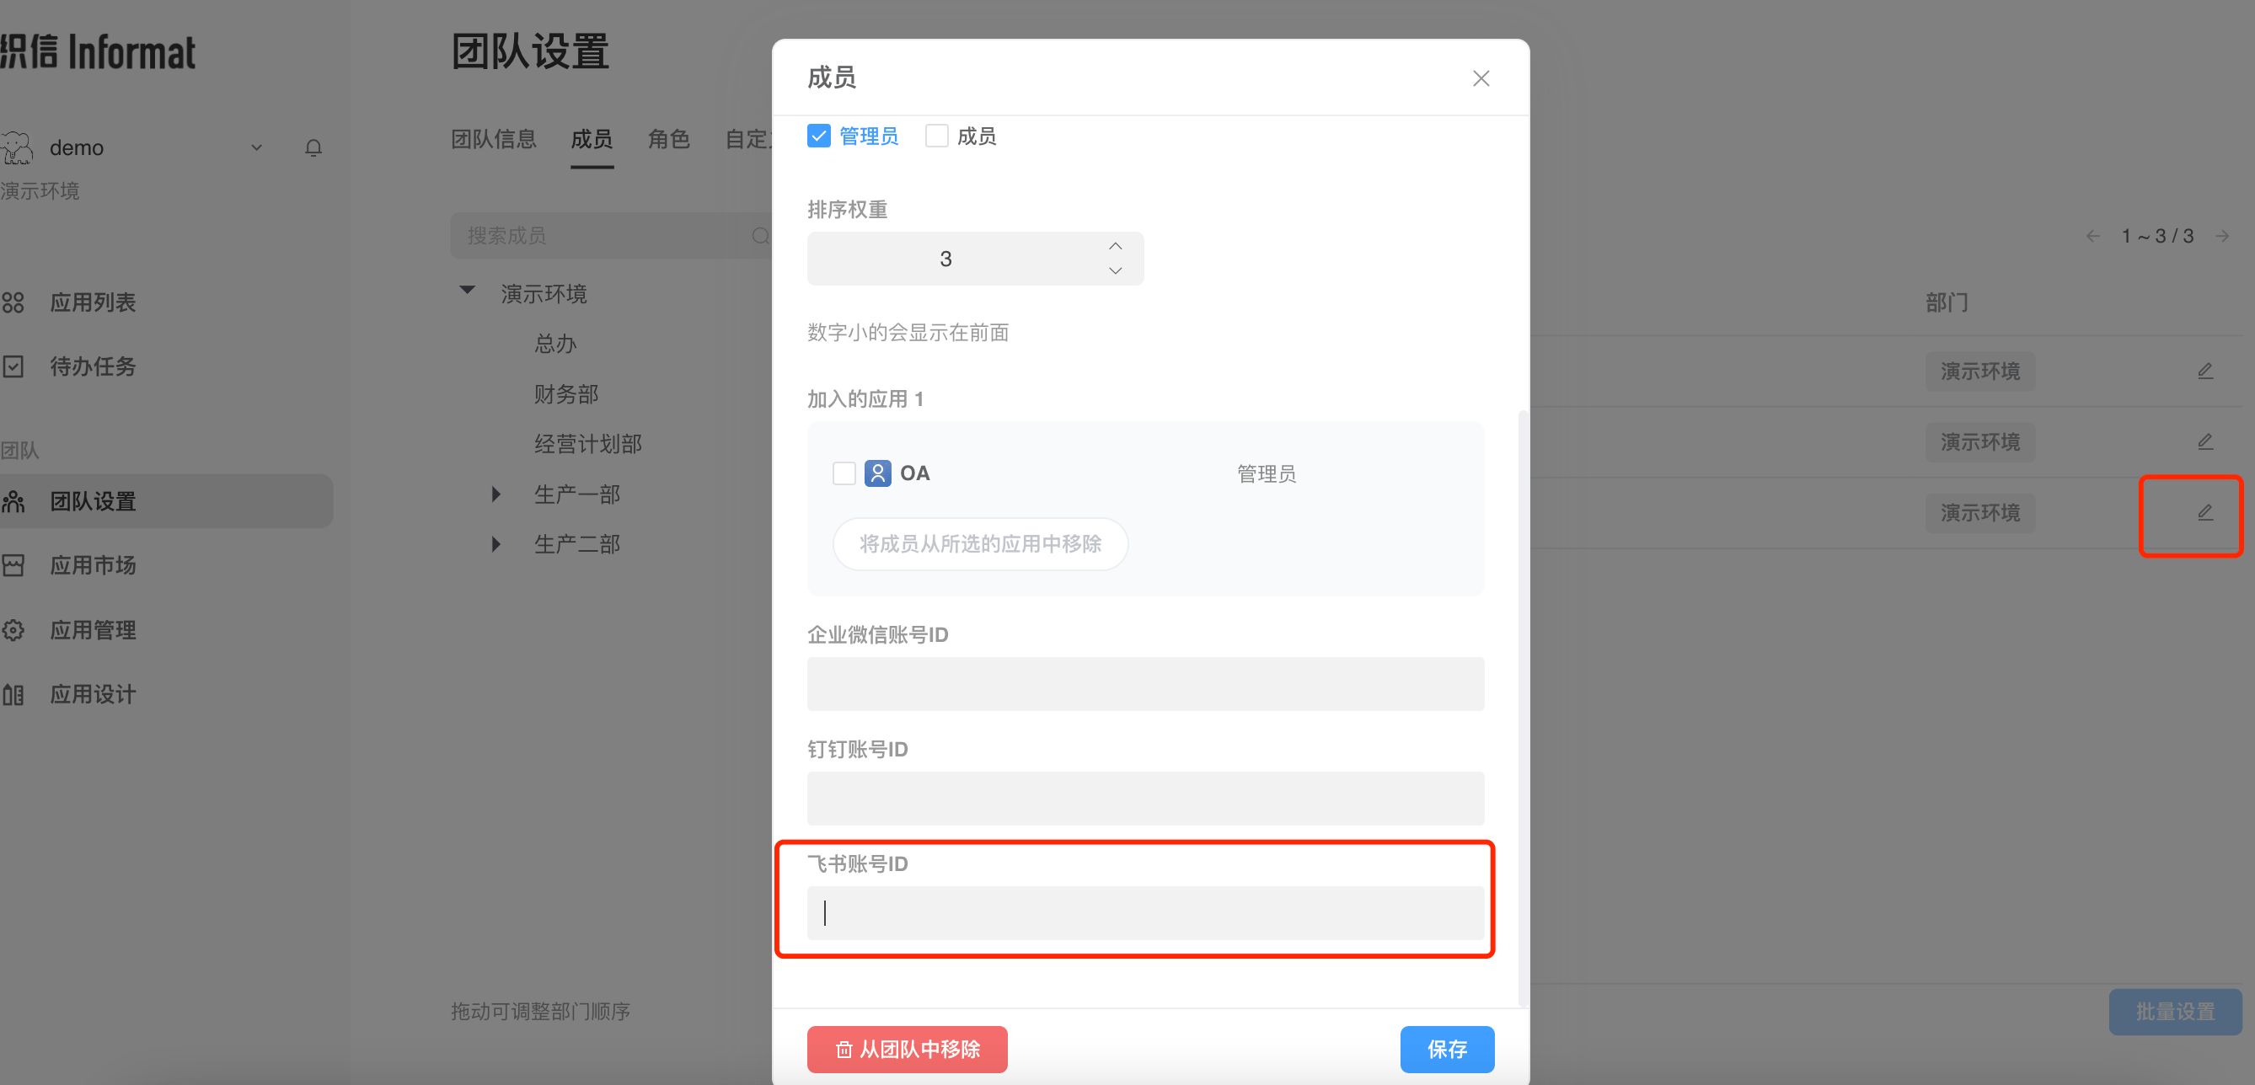Open the 应用列表 grid icon

tap(13, 302)
